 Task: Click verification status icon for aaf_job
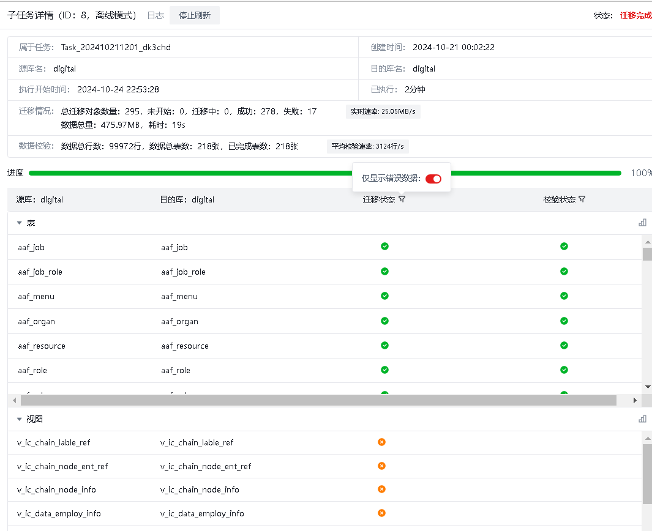(564, 247)
